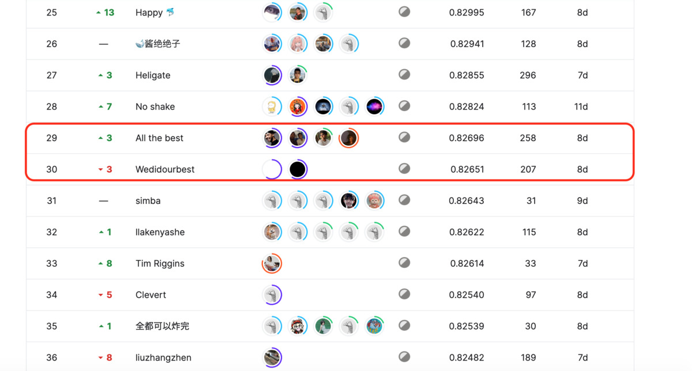The height and width of the screenshot is (371, 692).
Task: Open the fourth avatar of All the best
Action: tap(348, 138)
